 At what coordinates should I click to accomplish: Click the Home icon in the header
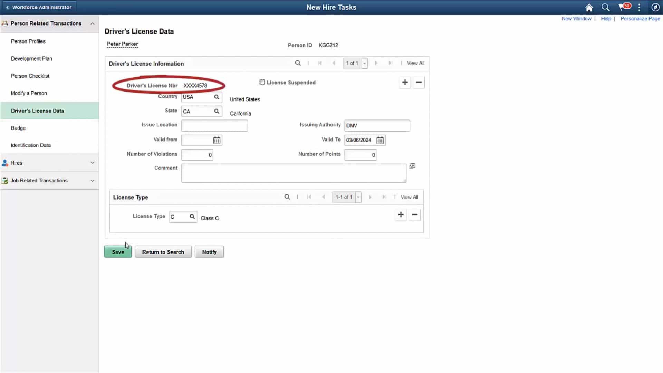click(589, 8)
